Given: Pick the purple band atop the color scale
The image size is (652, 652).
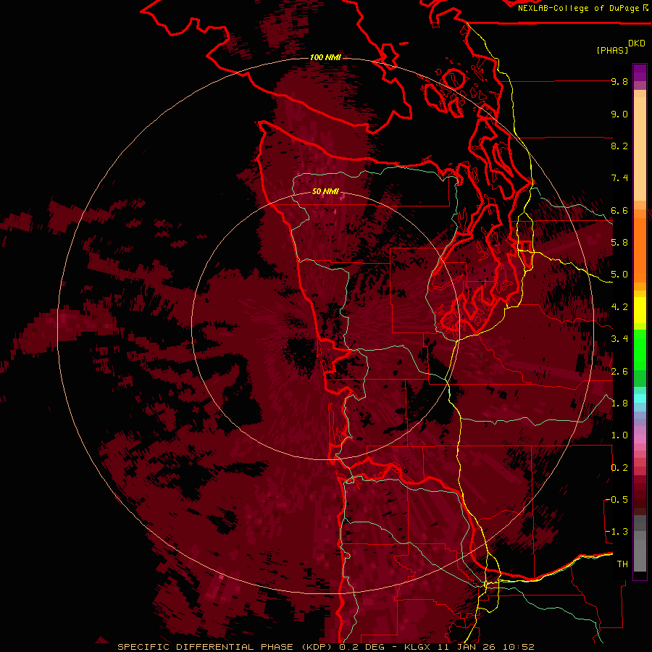Looking at the screenshot, I should coord(640,72).
